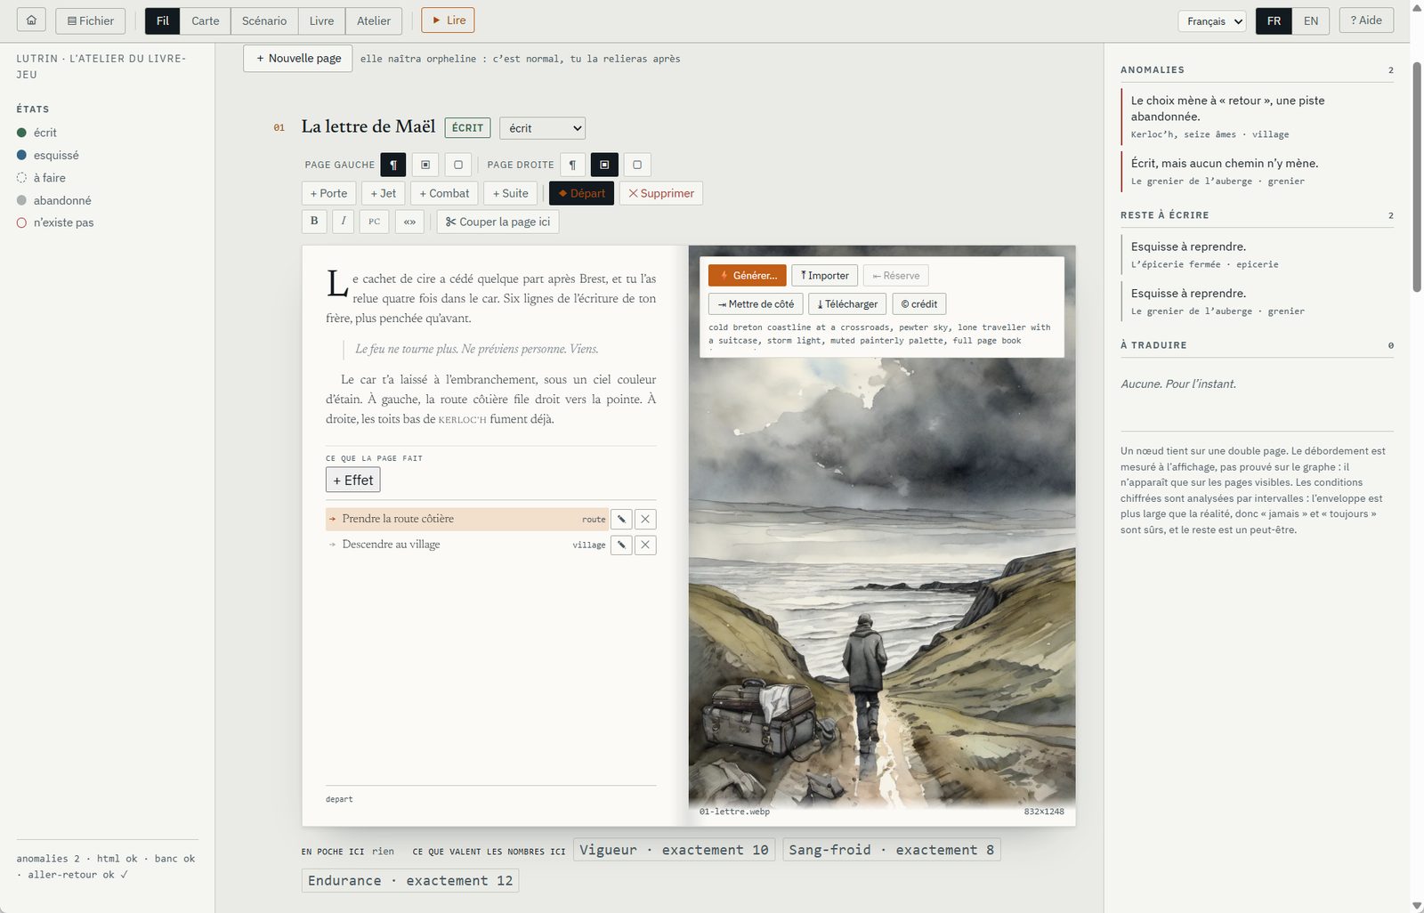This screenshot has width=1424, height=913.
Task: Set right page to blank mode
Action: coord(637,165)
